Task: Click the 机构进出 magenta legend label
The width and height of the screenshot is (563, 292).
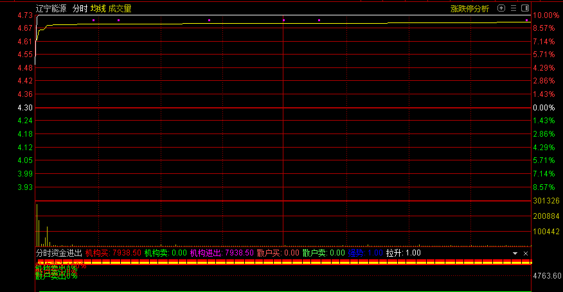Action: coord(206,253)
